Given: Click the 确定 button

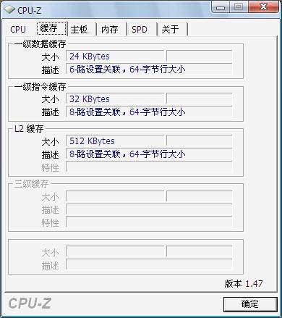Looking at the screenshot, I should [250, 304].
